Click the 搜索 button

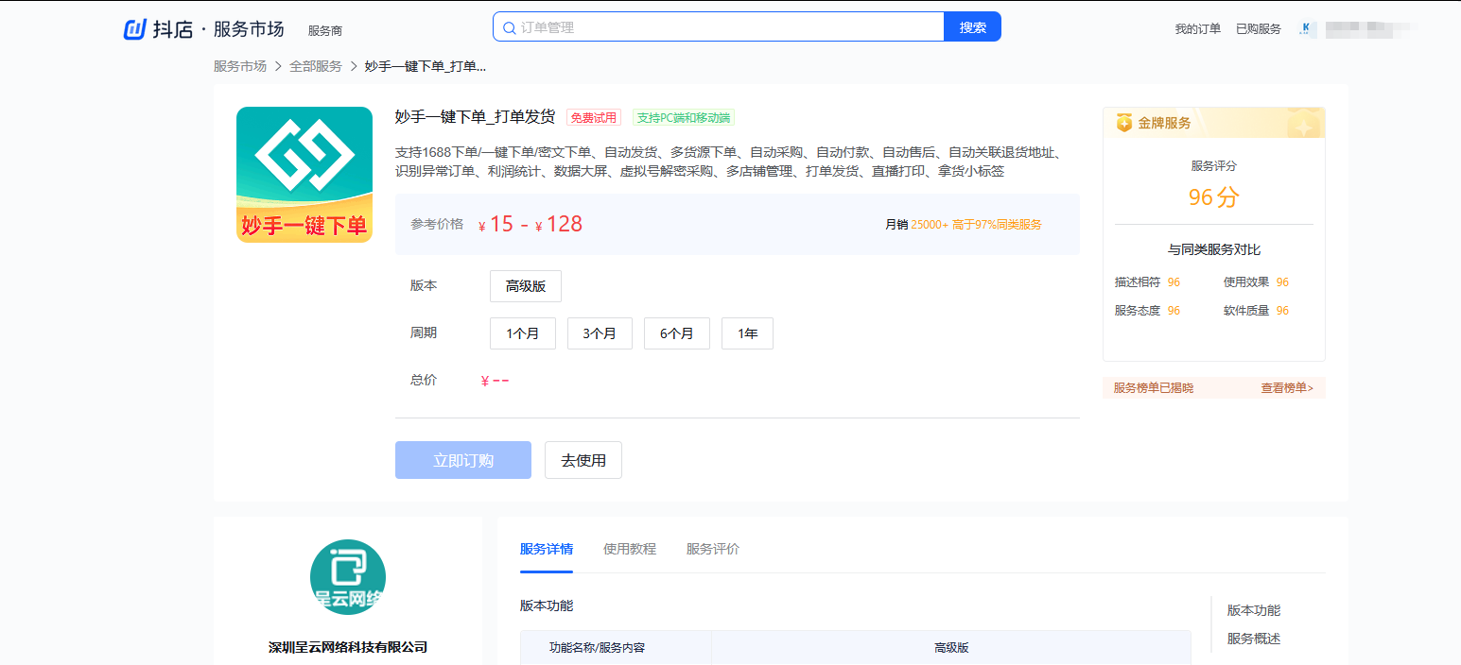(x=972, y=27)
